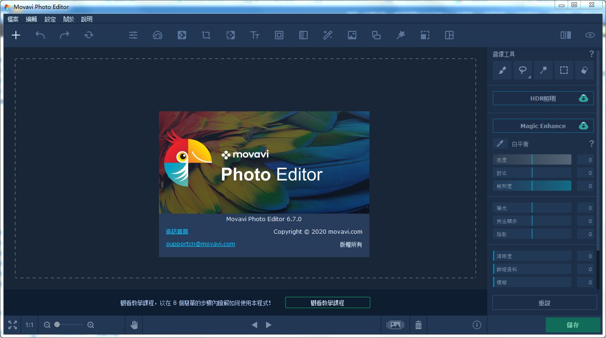The image size is (606, 338).
Task: Click the undo arrow in toolbar
Action: (40, 35)
